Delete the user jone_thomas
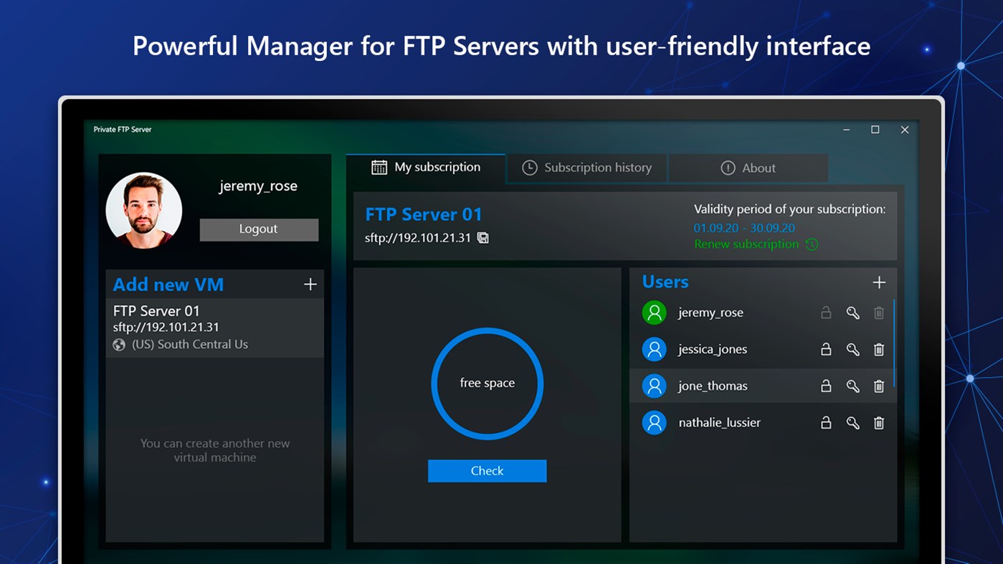Screen dimensions: 1003x564 pyautogui.click(x=879, y=386)
